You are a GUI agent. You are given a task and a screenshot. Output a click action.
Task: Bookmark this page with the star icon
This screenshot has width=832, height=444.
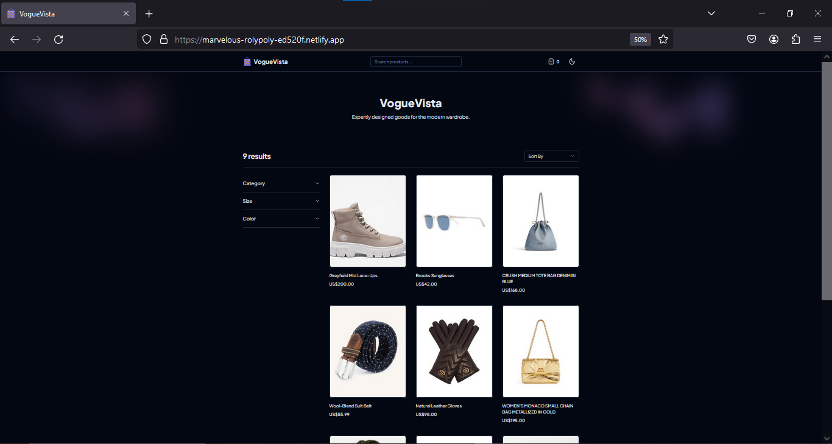click(663, 40)
